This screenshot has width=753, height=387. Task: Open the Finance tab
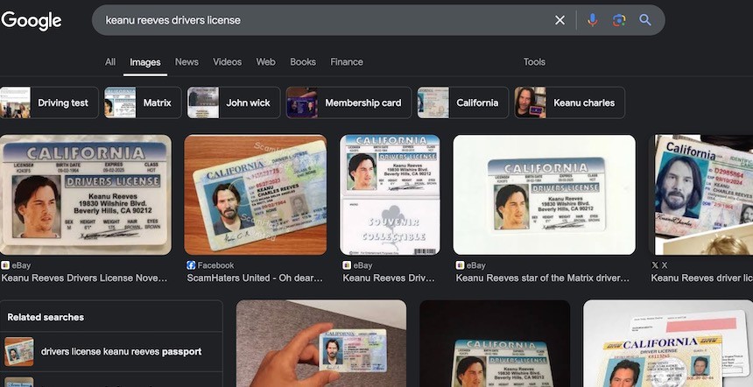pyautogui.click(x=347, y=62)
